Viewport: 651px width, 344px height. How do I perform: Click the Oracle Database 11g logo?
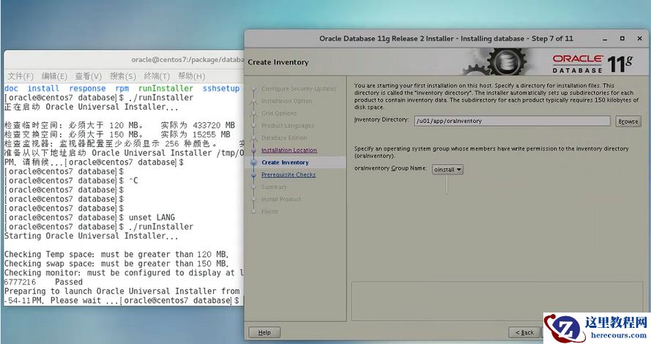click(x=592, y=64)
